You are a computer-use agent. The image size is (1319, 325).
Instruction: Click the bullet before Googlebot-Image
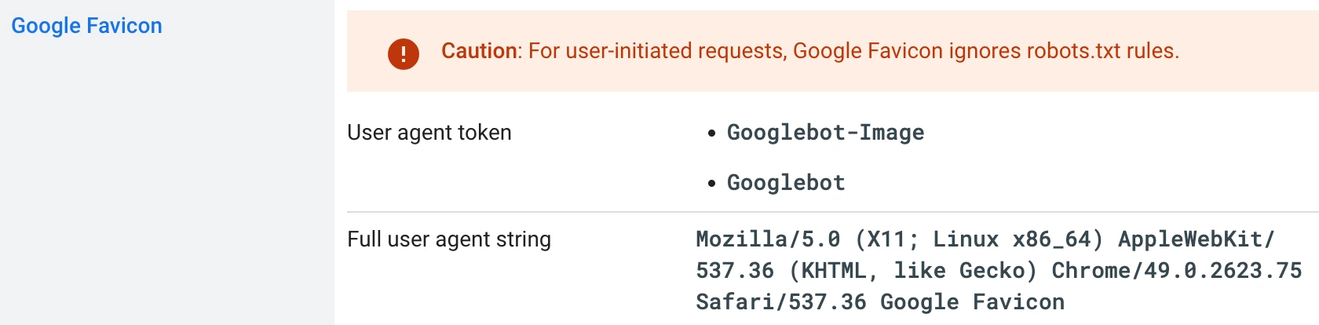[x=711, y=133]
